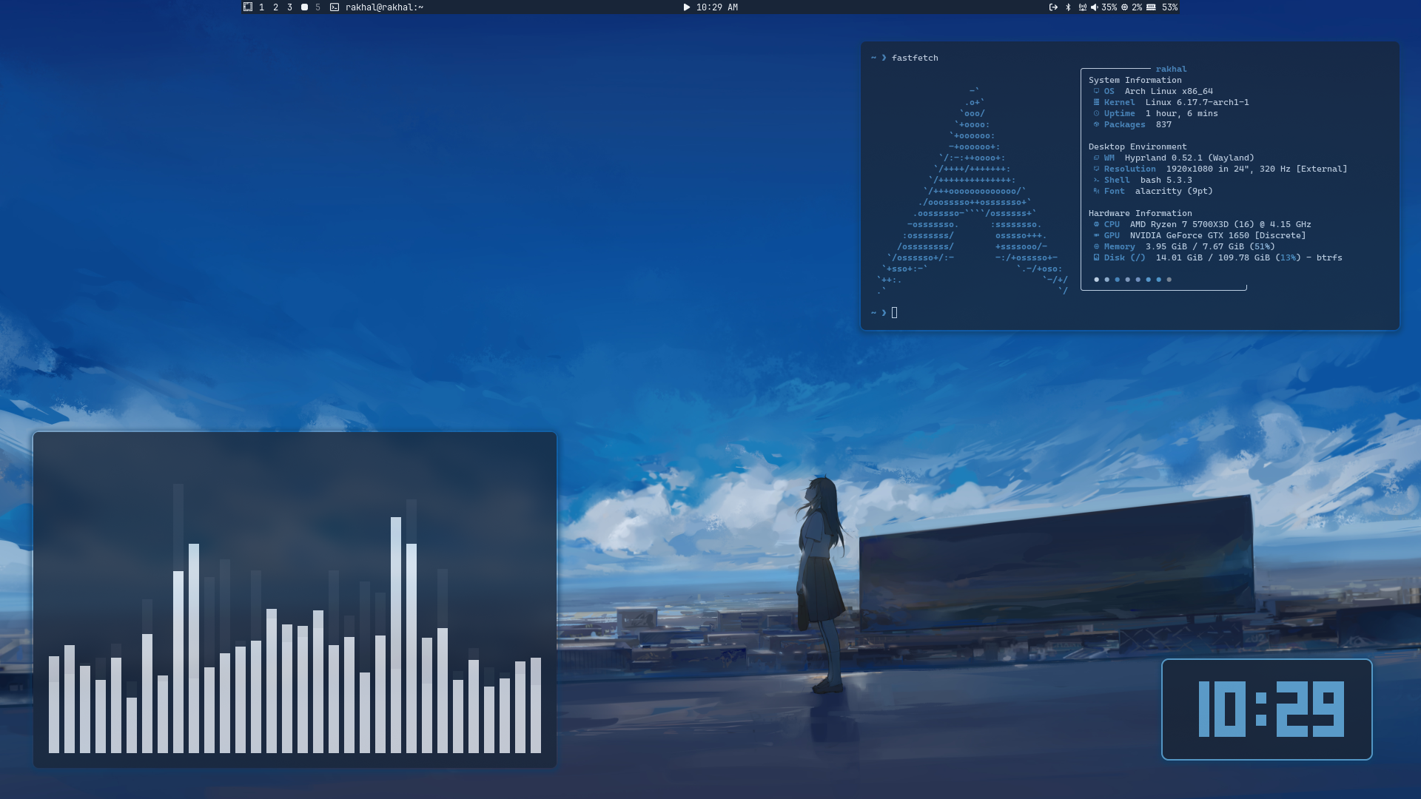1421x799 pixels.
Task: Click the 53% memory usage value
Action: coord(1169,7)
